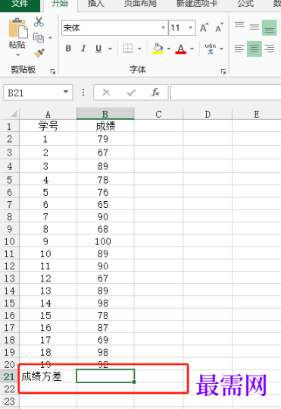The image size is (281, 409).
Task: Select score cell 79 in row 2
Action: point(105,139)
